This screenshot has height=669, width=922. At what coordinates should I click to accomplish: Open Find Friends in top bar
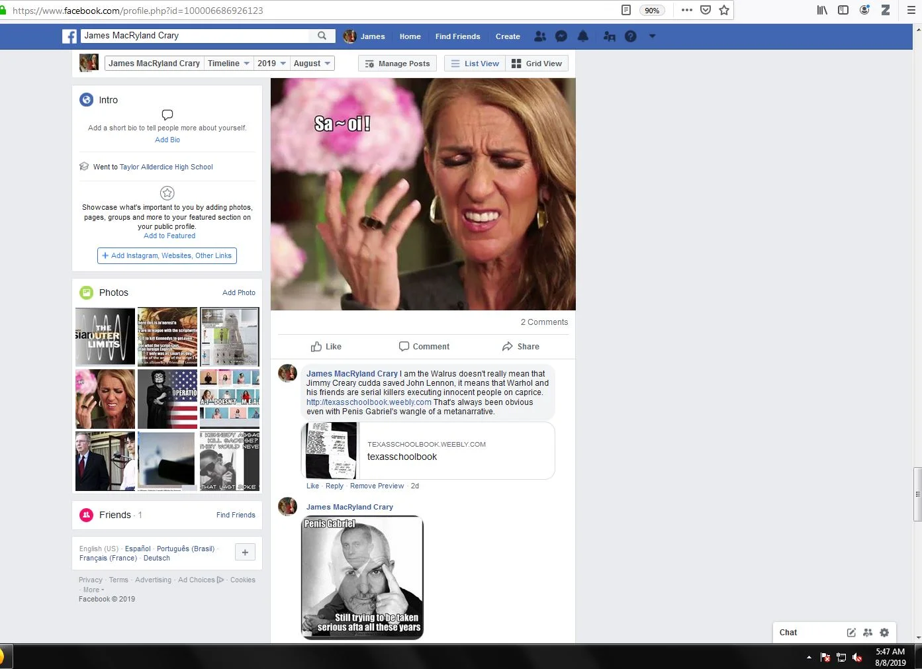[457, 36]
